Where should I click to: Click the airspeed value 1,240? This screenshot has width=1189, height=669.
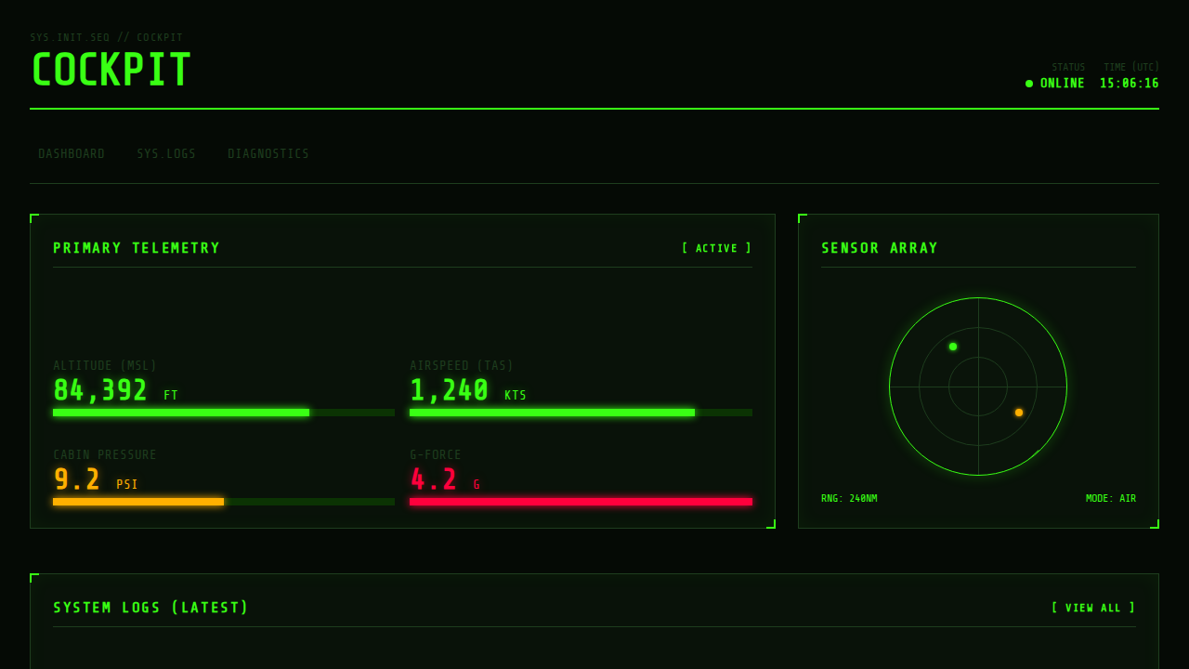click(x=450, y=391)
